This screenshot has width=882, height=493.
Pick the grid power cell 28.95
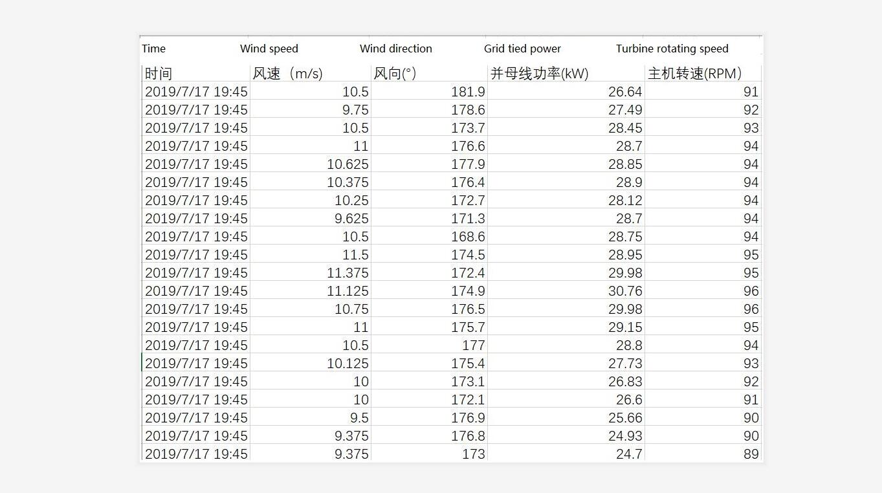(566, 255)
